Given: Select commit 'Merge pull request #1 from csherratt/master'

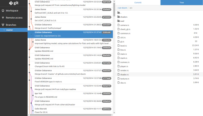Looking at the screenshot, I should (70, 103).
